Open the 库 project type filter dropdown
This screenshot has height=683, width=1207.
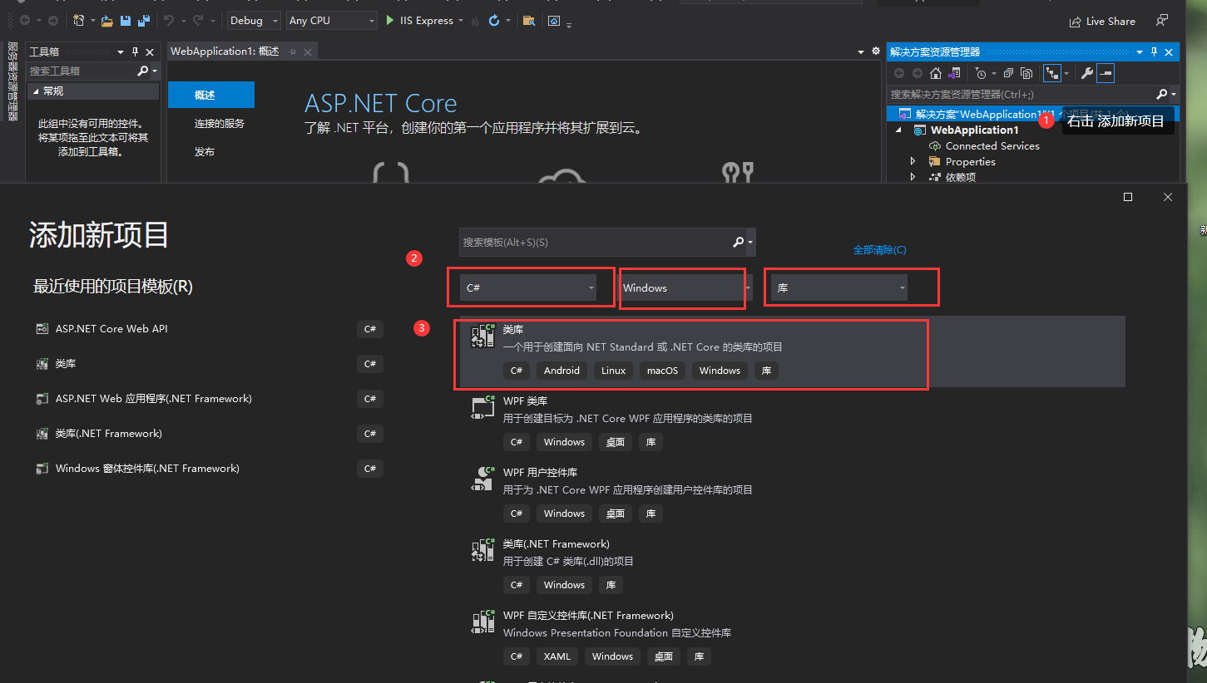(x=838, y=287)
